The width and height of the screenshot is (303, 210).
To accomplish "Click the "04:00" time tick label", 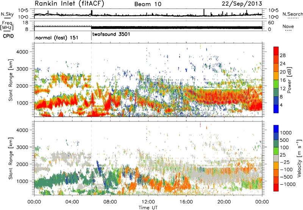I will click(x=72, y=202).
